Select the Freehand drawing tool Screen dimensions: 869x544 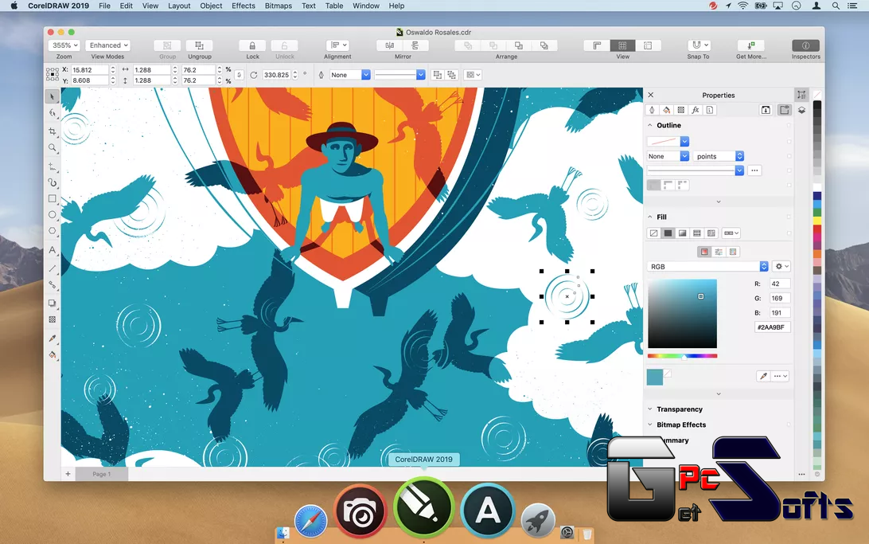click(x=52, y=166)
